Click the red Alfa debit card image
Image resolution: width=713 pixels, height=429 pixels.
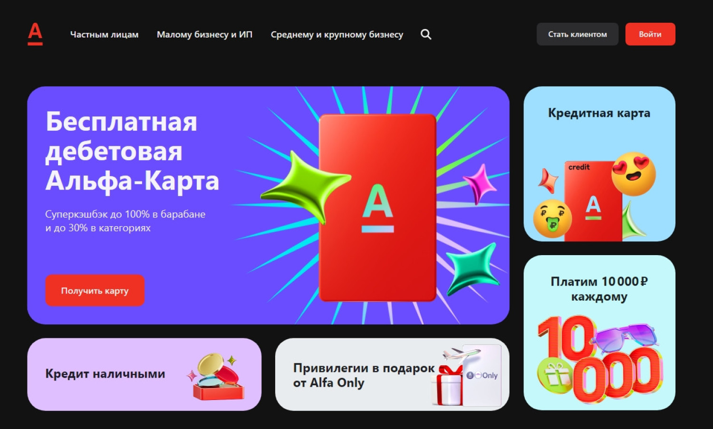coord(377,208)
